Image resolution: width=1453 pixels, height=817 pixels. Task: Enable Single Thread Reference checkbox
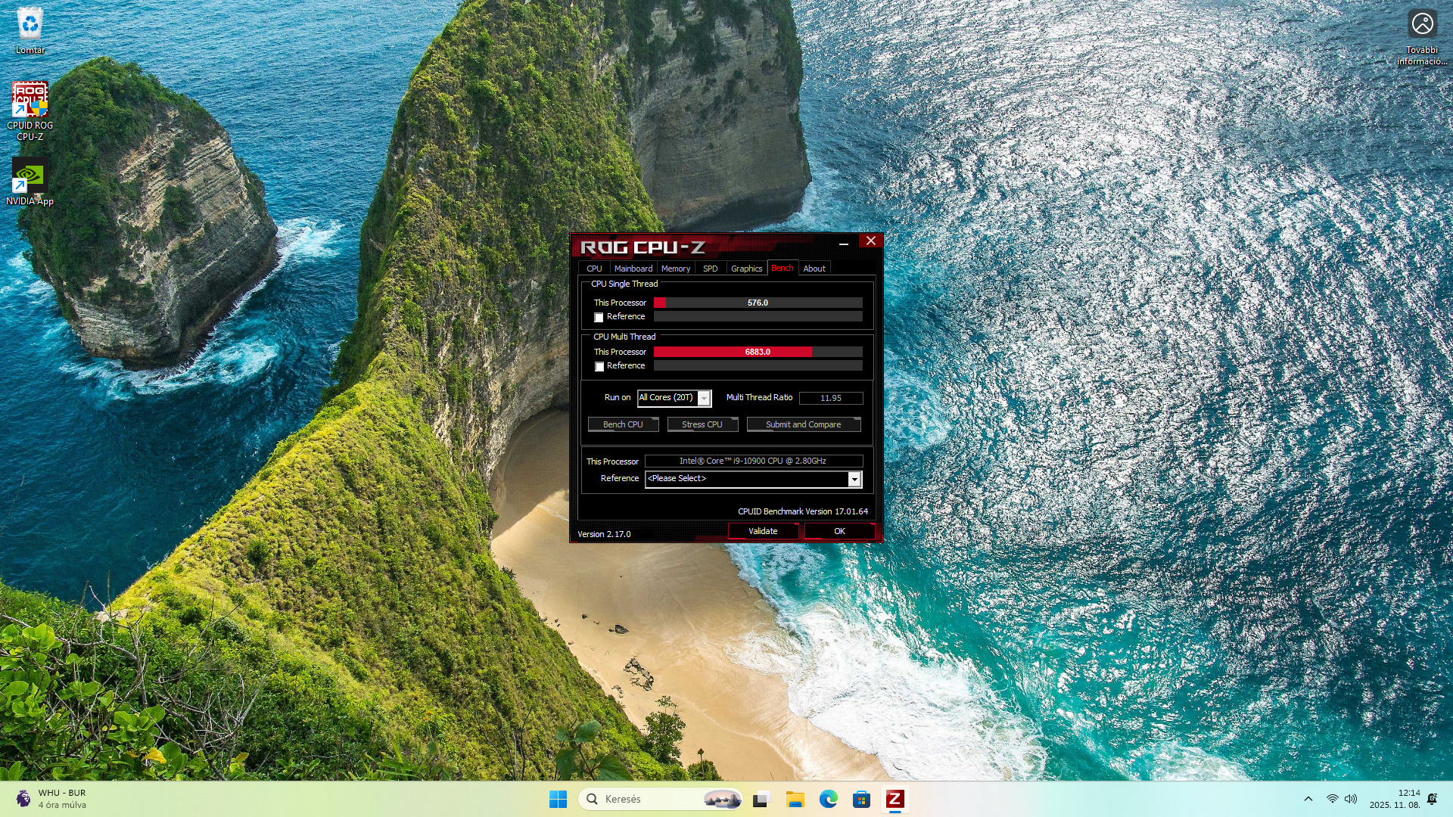click(x=599, y=318)
